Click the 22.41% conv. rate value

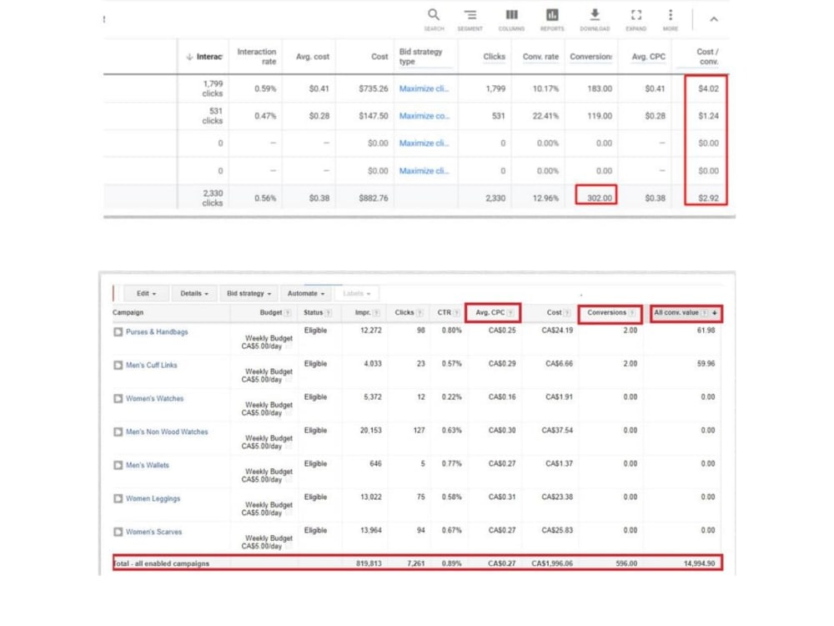pyautogui.click(x=545, y=116)
